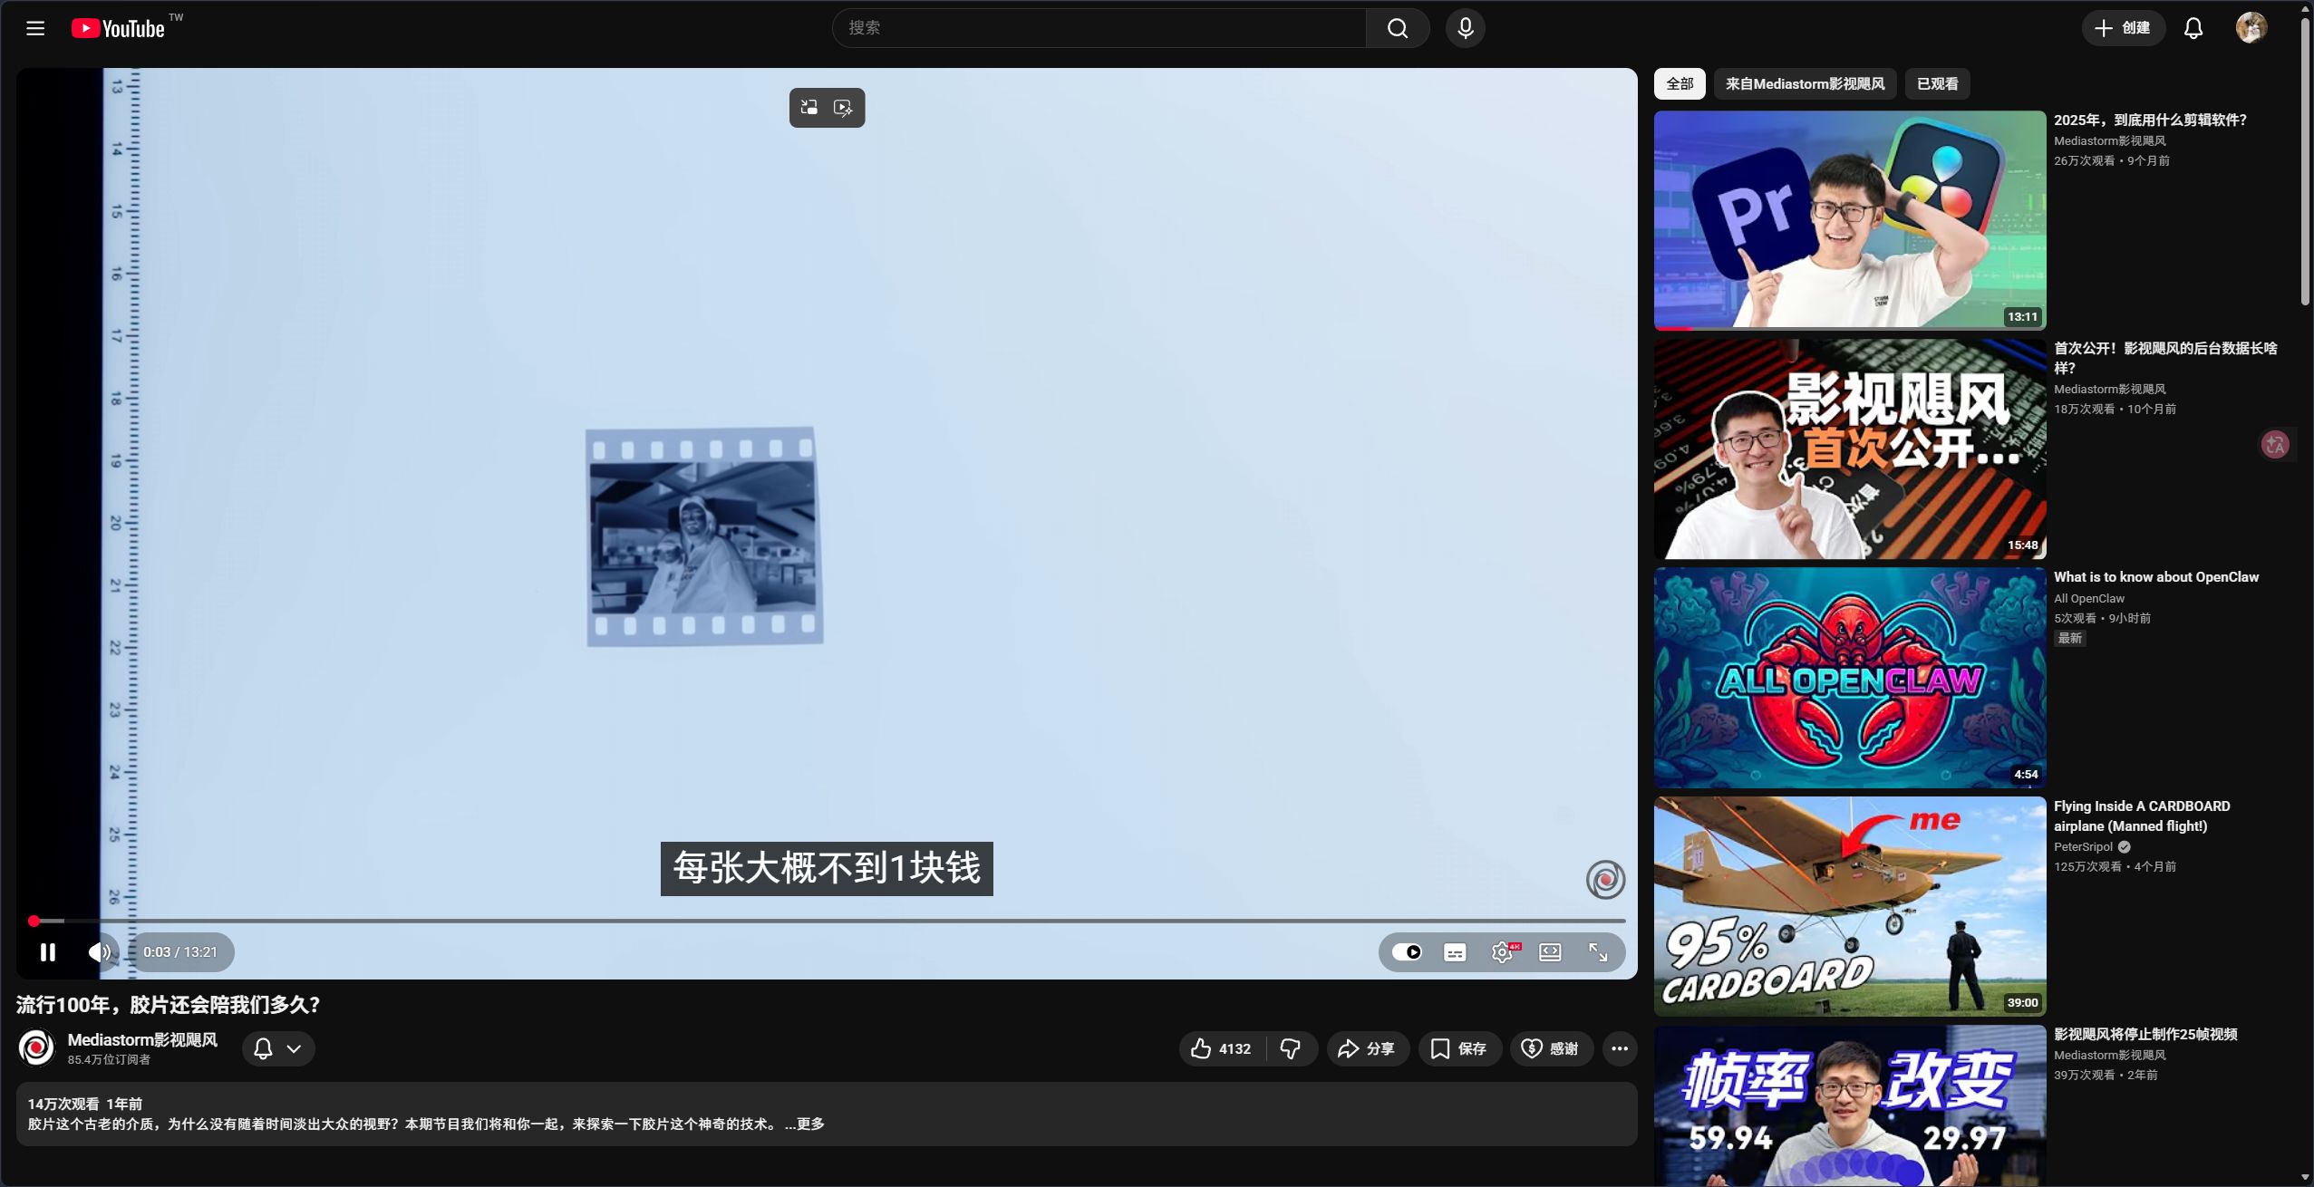
Task: Expand description with ...更多
Action: 805,1124
